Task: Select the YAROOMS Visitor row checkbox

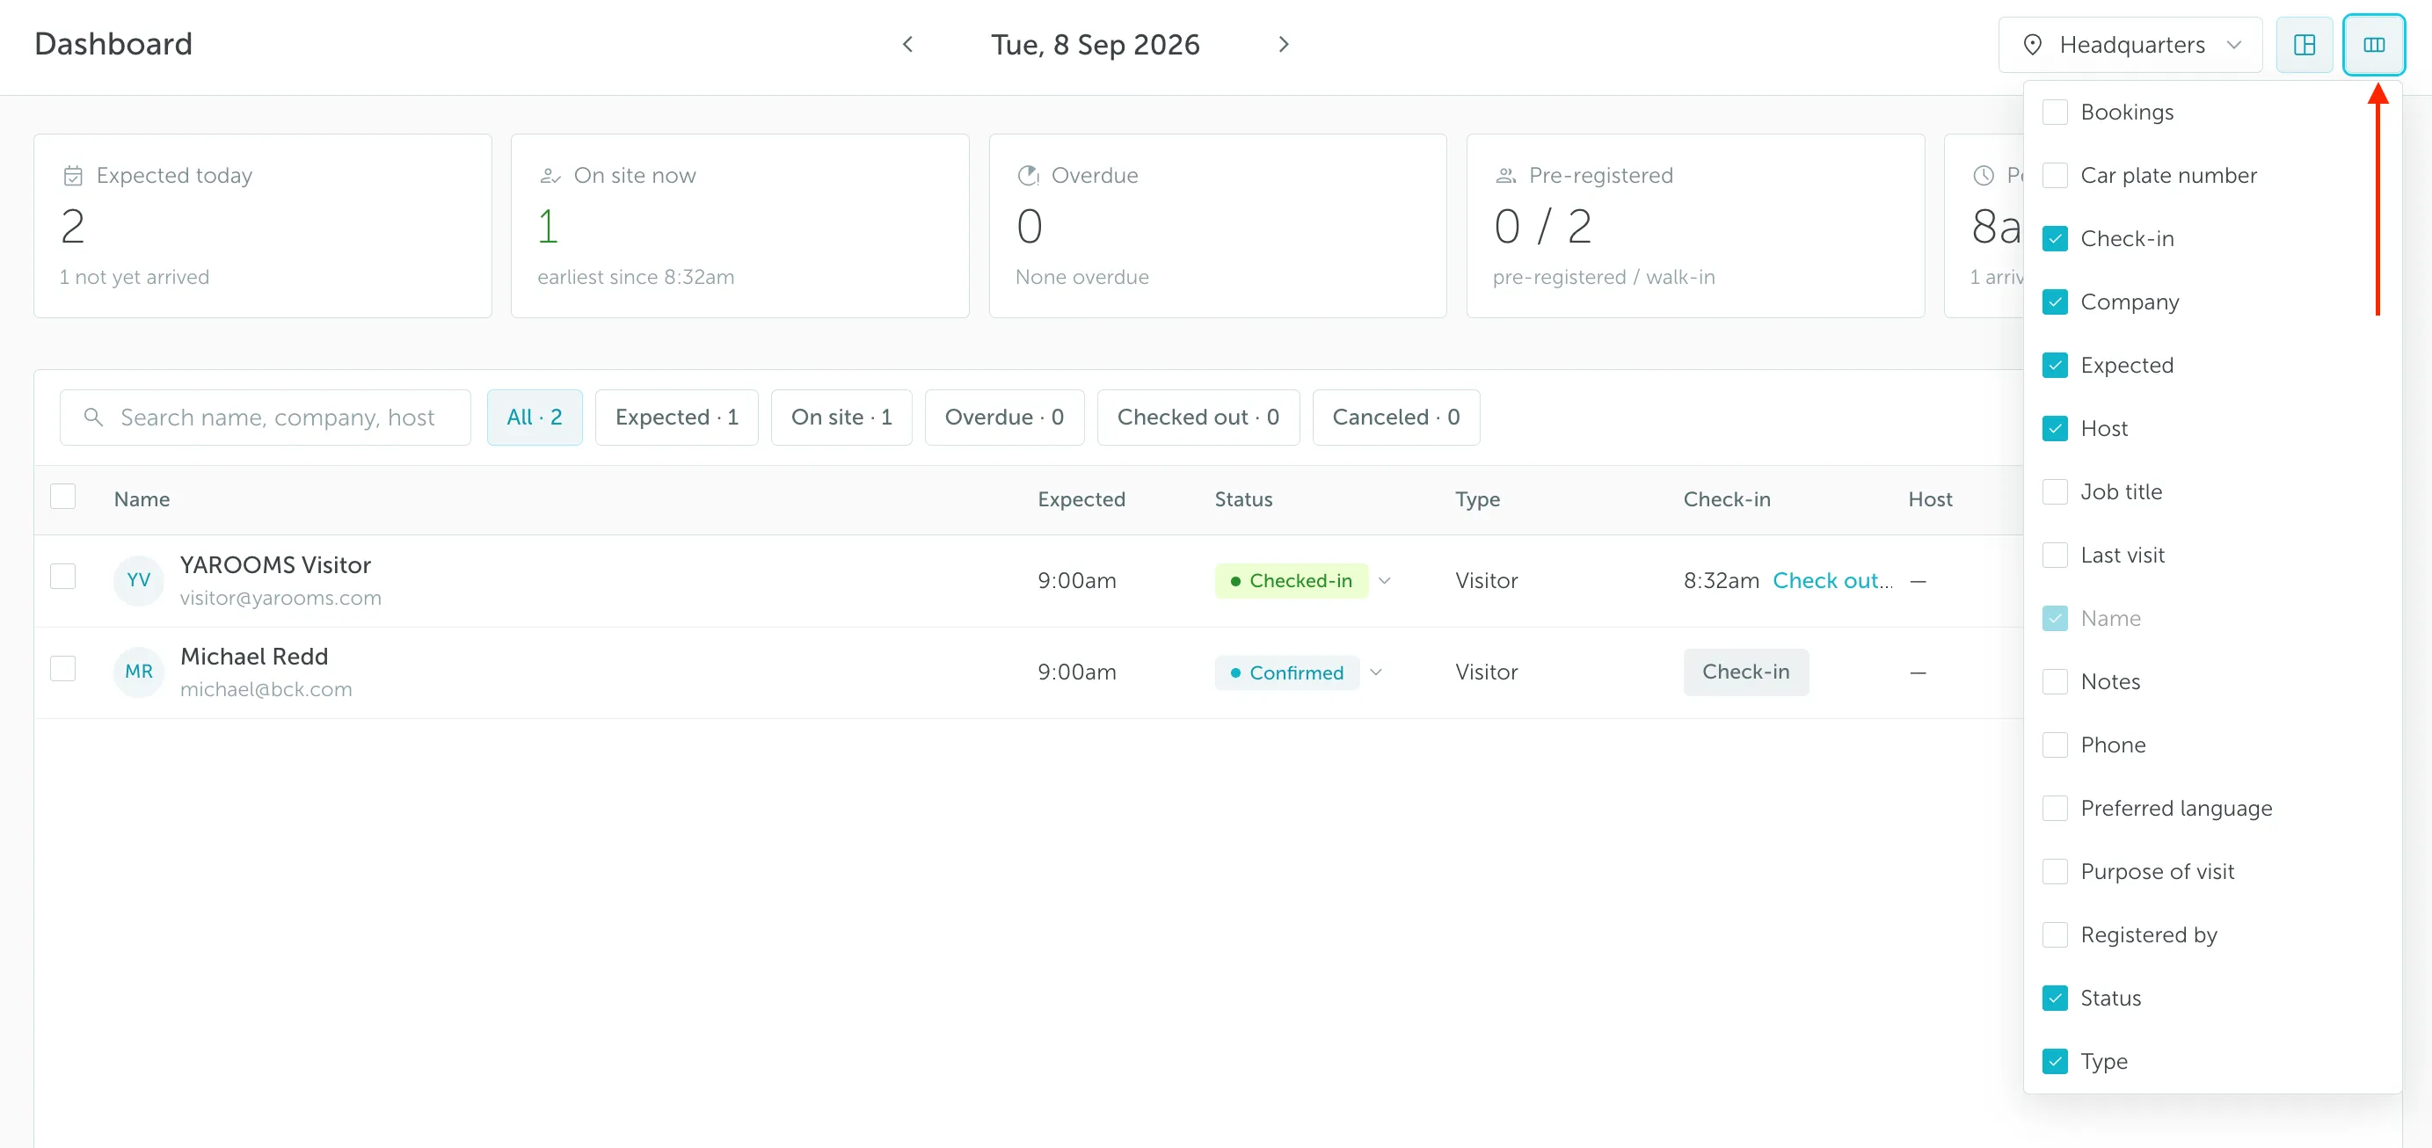Action: pyautogui.click(x=62, y=576)
